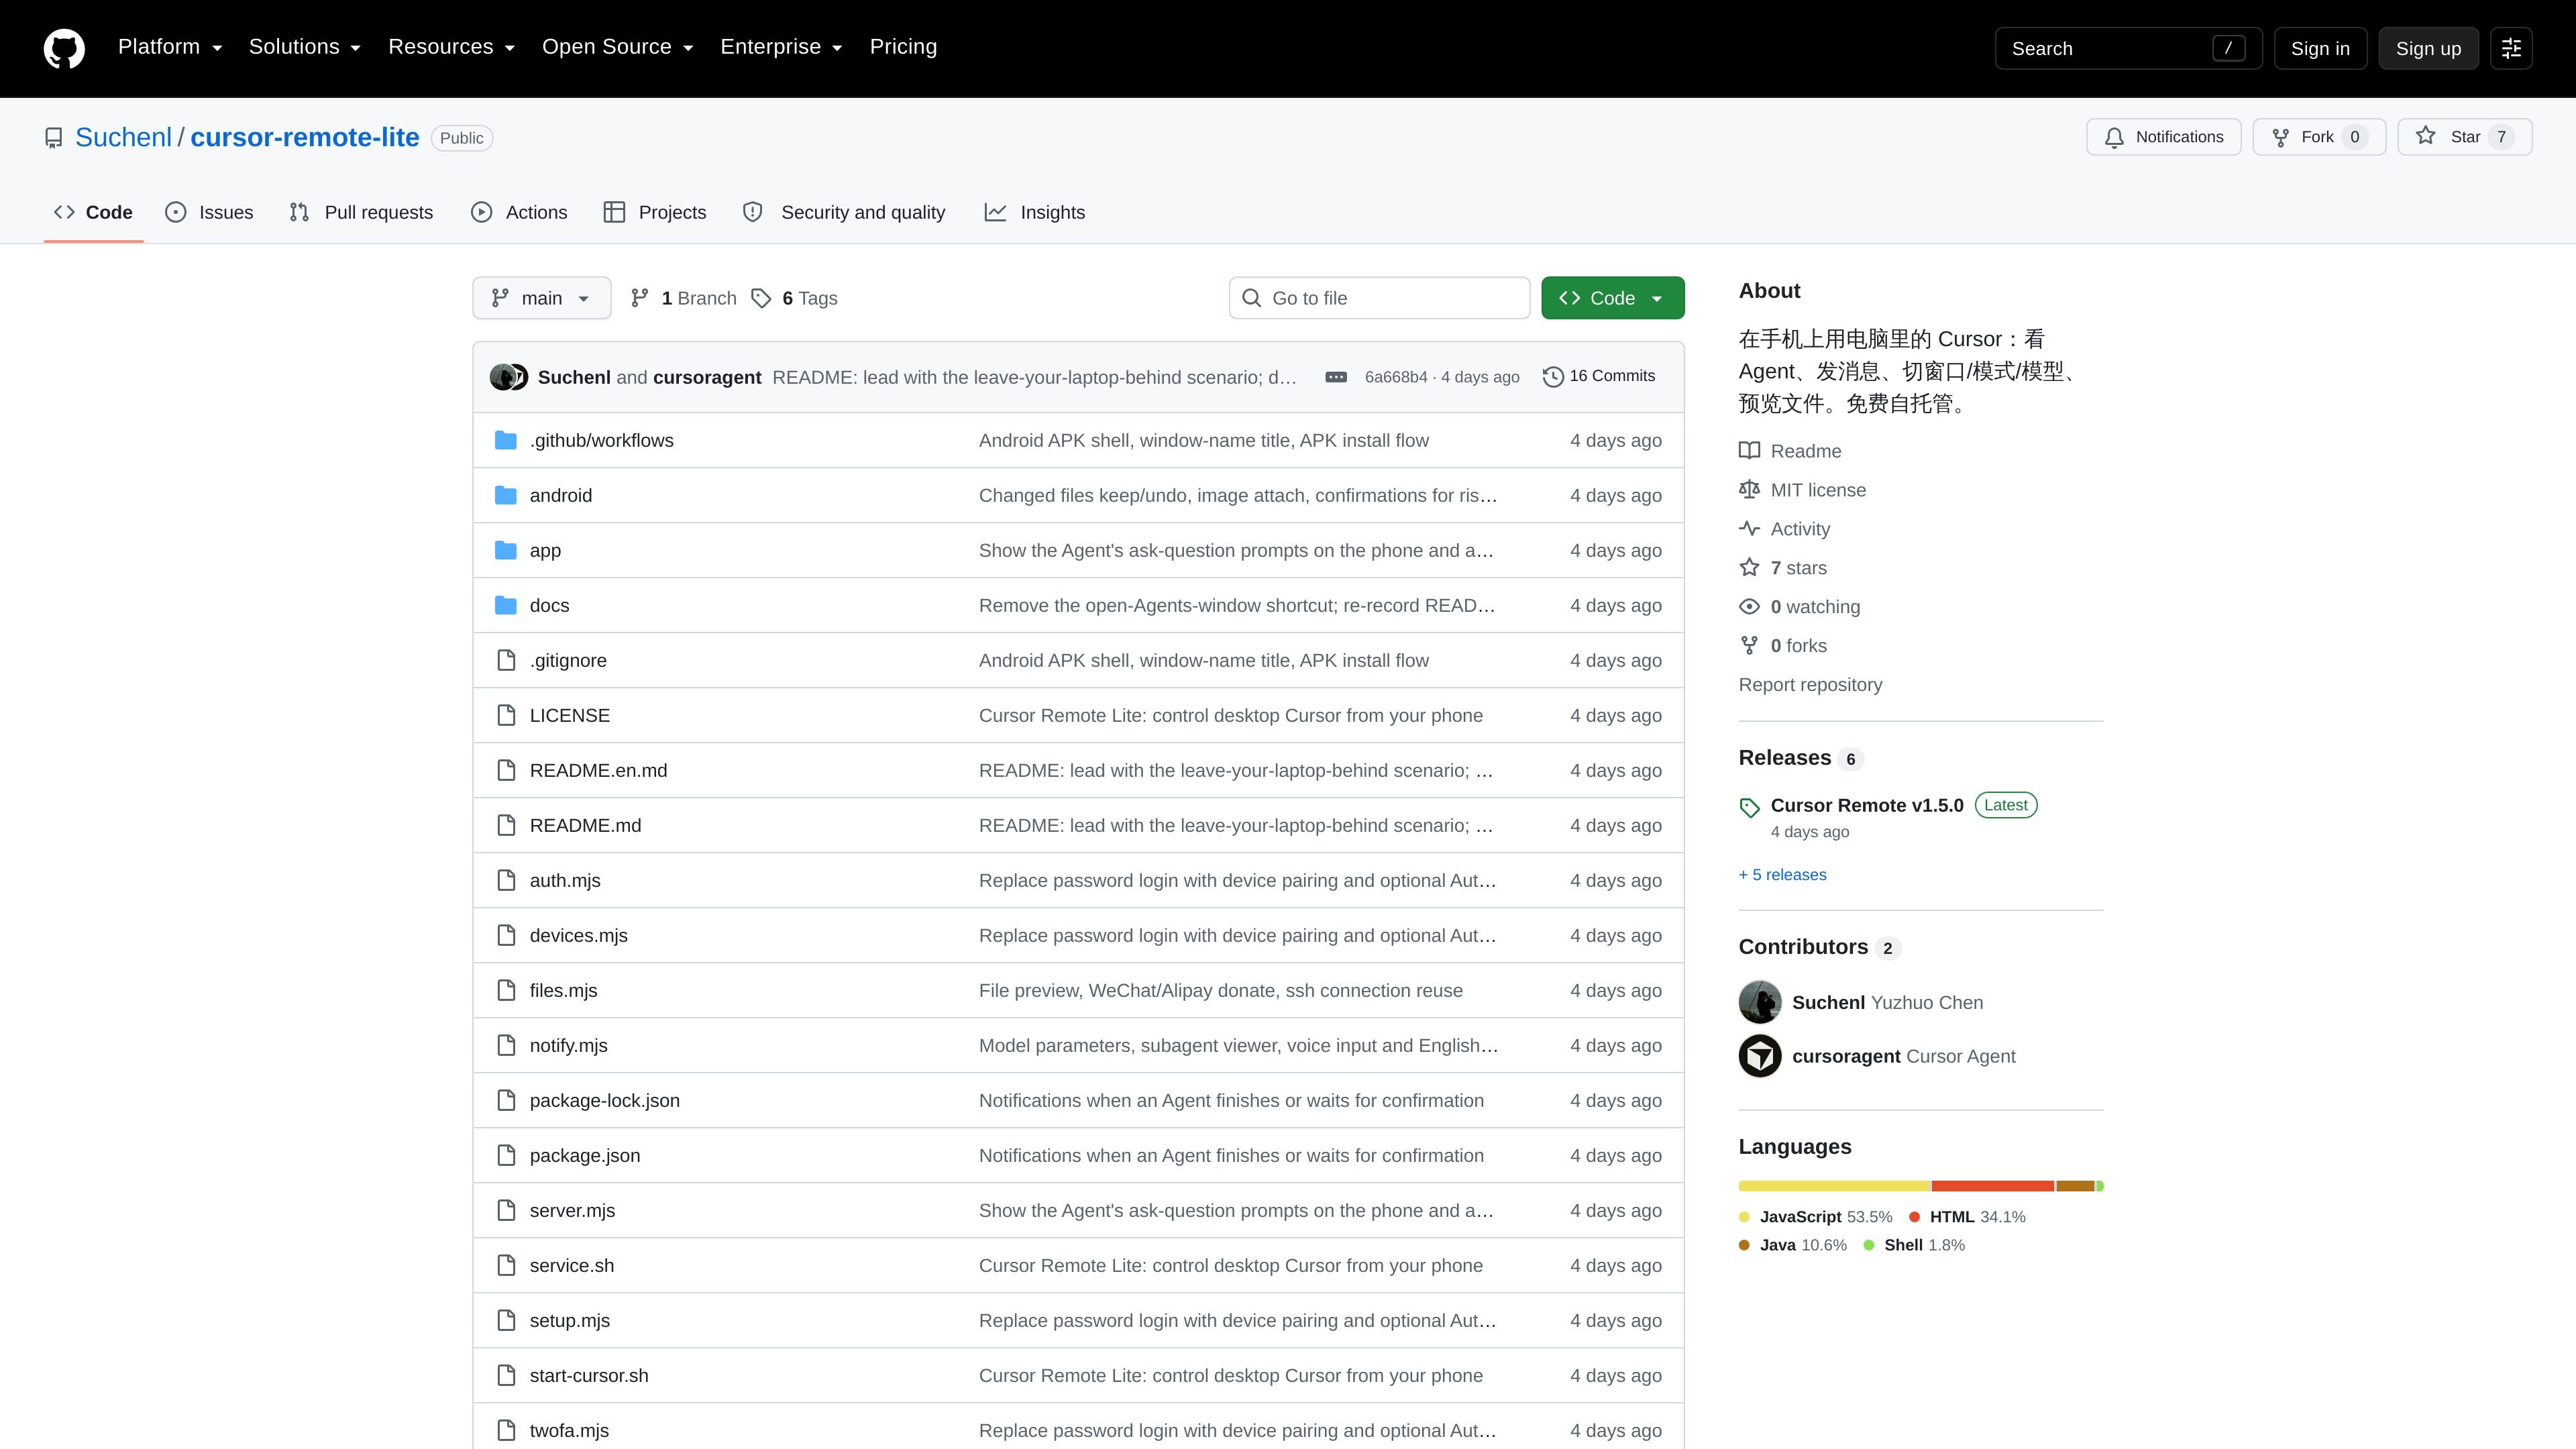2576x1449 pixels.
Task: Open the Activity link in About
Action: tap(1784, 529)
